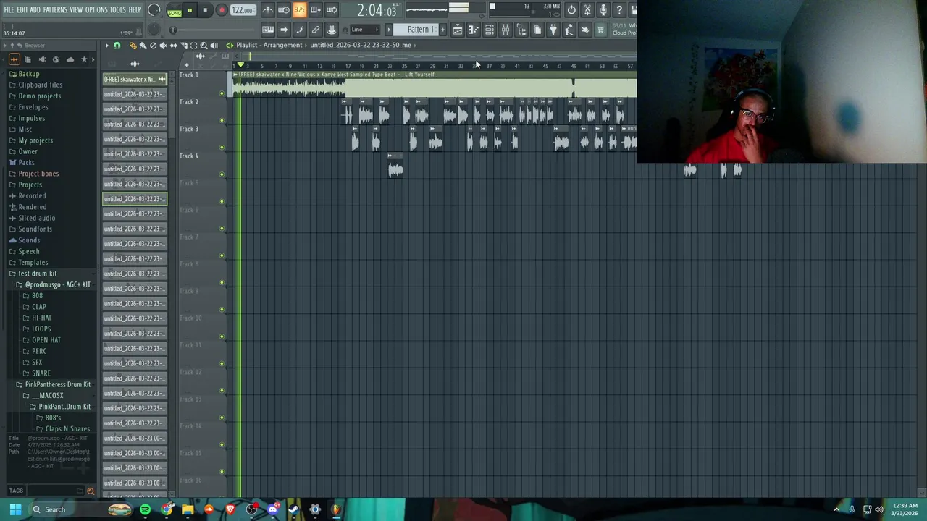Toggle overdub blend recording icon
927x521 pixels.
pos(315,10)
